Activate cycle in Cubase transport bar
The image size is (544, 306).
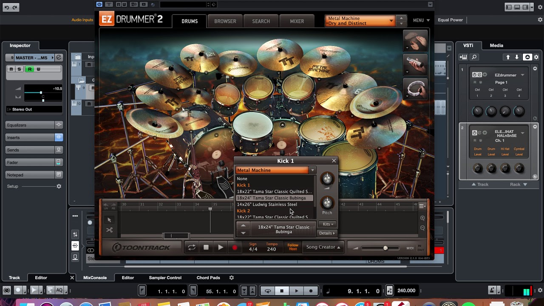pos(268,291)
